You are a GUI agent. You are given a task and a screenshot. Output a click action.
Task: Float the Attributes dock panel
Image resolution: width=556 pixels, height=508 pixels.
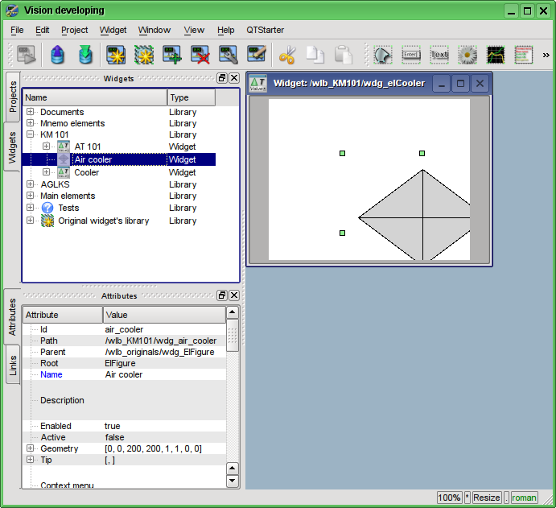[222, 295]
